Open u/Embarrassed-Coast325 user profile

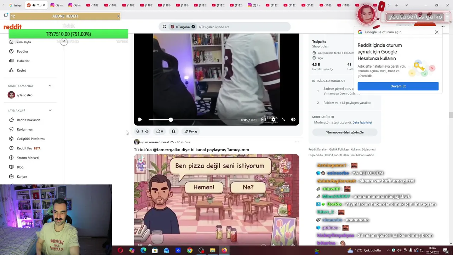(157, 142)
